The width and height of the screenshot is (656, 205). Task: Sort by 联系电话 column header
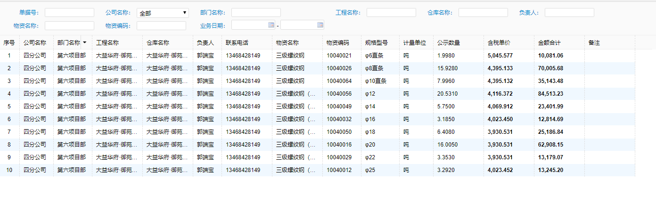247,43
